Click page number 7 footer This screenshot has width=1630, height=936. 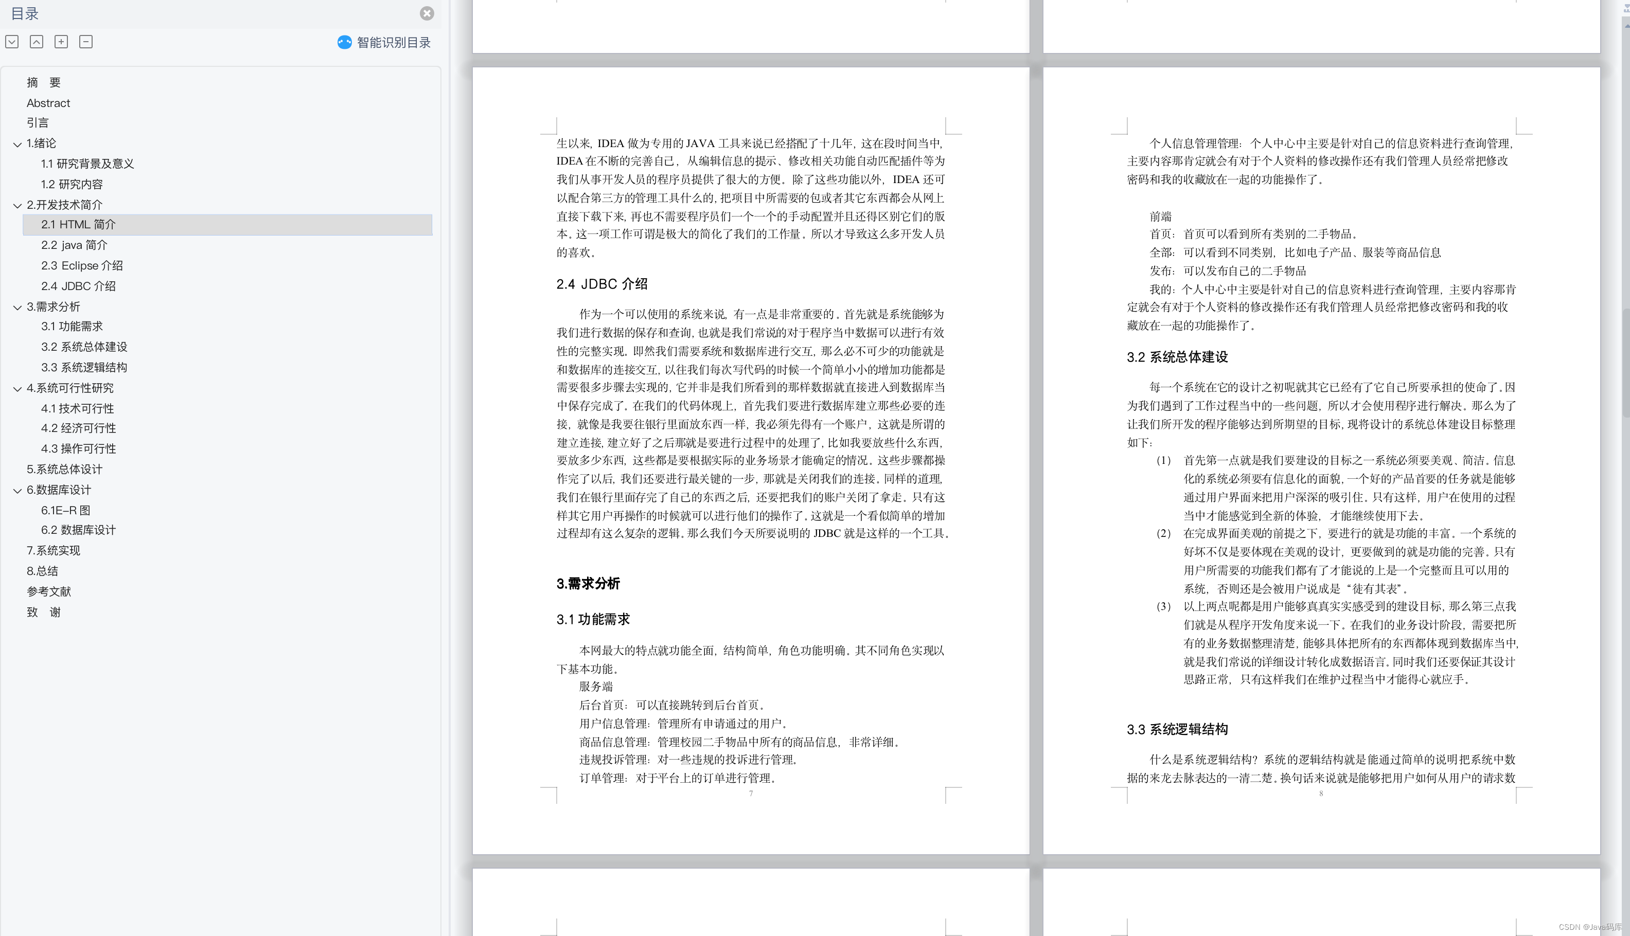point(751,794)
